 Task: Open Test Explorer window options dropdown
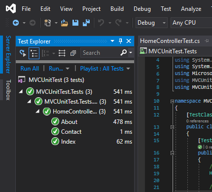pos(112,41)
